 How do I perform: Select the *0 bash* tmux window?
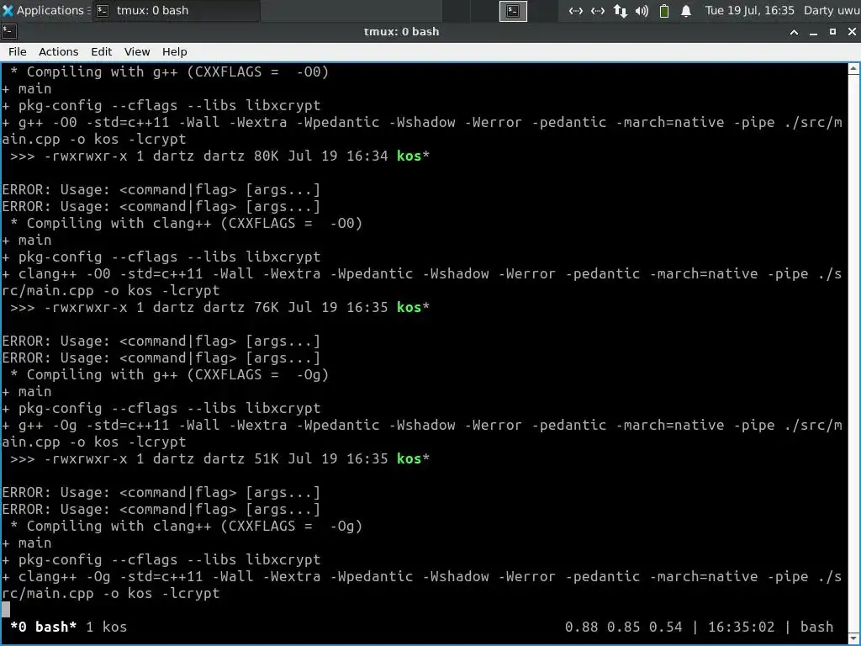pyautogui.click(x=44, y=627)
